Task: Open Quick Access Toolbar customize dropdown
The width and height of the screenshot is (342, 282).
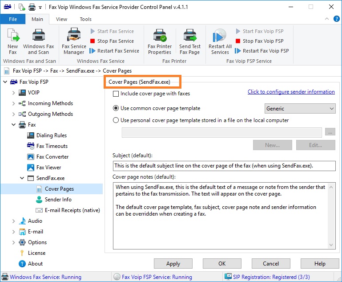Action: pyautogui.click(x=40, y=8)
